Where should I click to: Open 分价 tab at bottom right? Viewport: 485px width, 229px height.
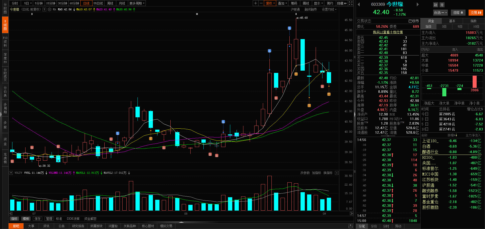[x=374, y=226]
